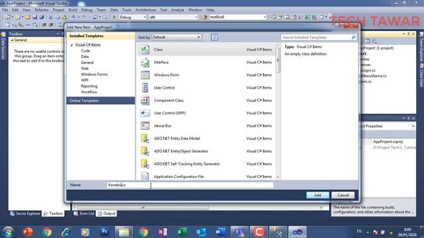This screenshot has height=238, width=424.
Task: Click the Save icon in toolbar
Action: pyautogui.click(x=35, y=17)
